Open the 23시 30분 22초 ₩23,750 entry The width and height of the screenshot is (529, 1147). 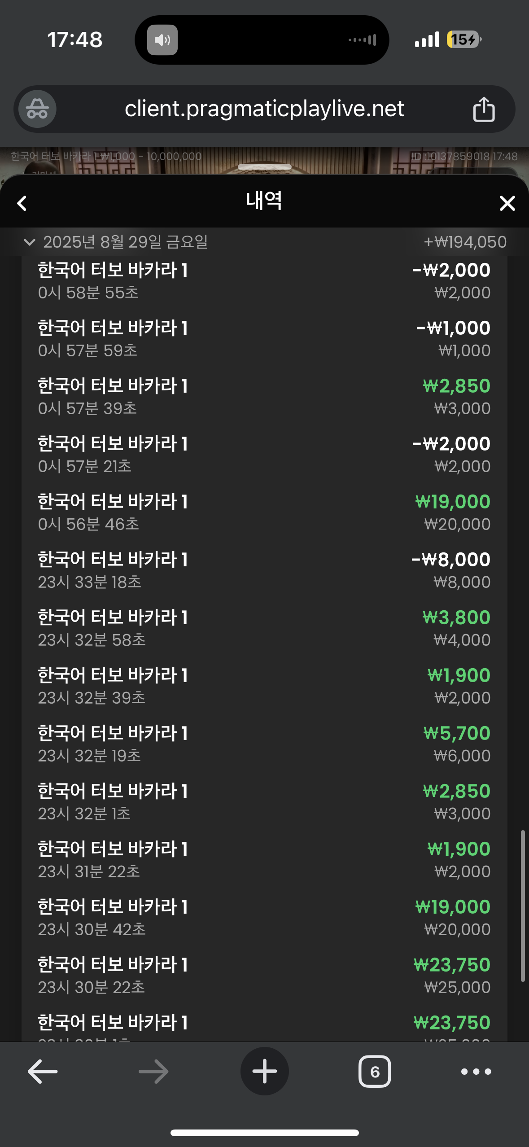[264, 976]
